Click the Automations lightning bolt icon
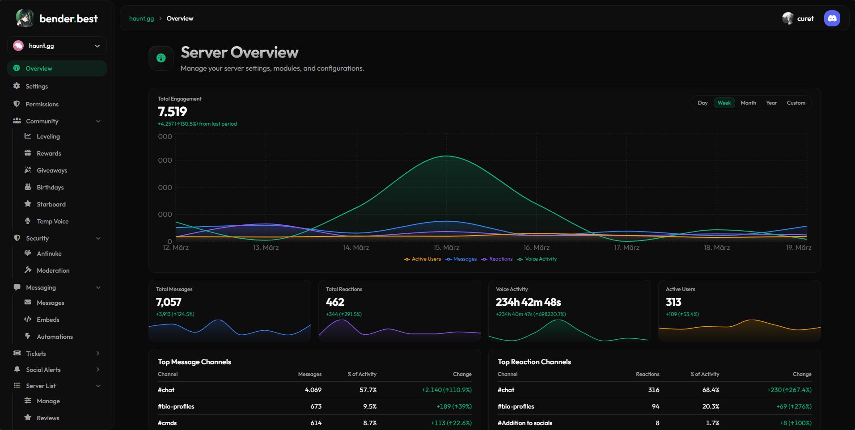This screenshot has height=430, width=855. pos(28,337)
